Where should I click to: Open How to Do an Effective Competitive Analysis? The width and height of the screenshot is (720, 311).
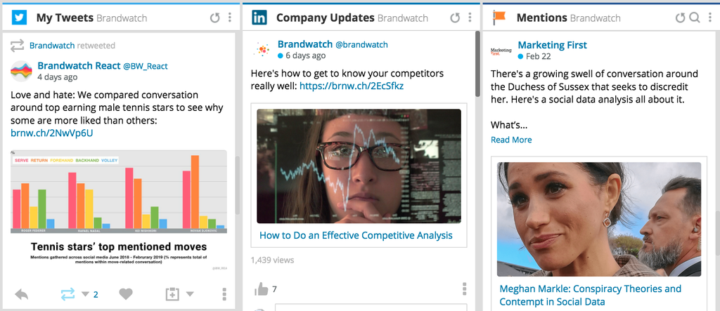[x=356, y=236]
